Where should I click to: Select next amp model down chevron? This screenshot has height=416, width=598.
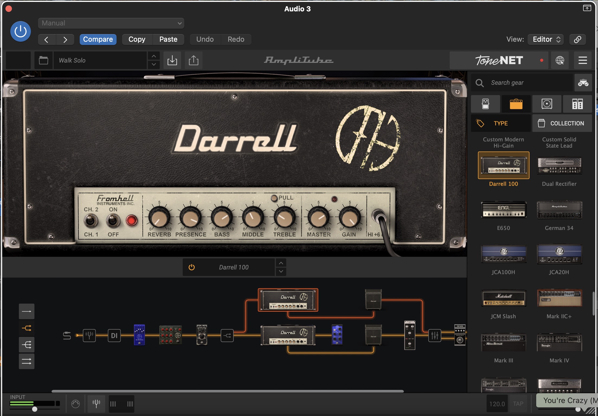(x=281, y=271)
